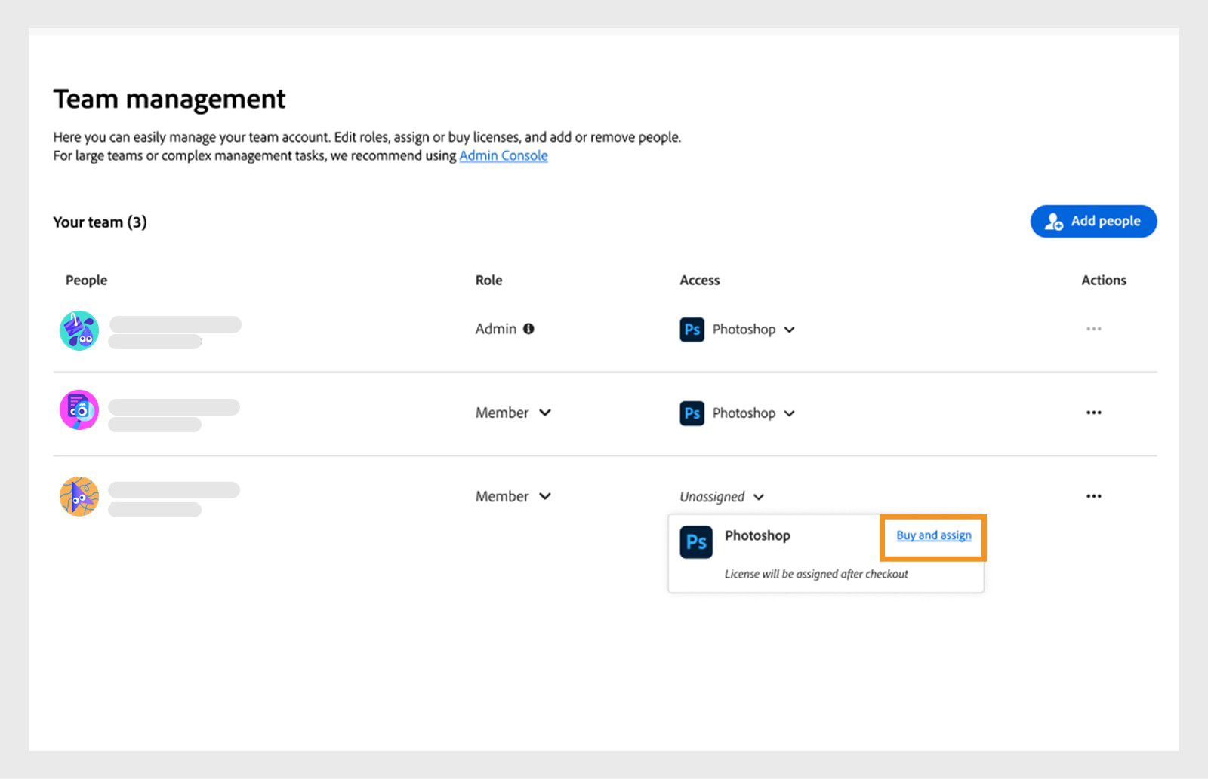
Task: Click the second member's pink avatar
Action: pos(79,410)
